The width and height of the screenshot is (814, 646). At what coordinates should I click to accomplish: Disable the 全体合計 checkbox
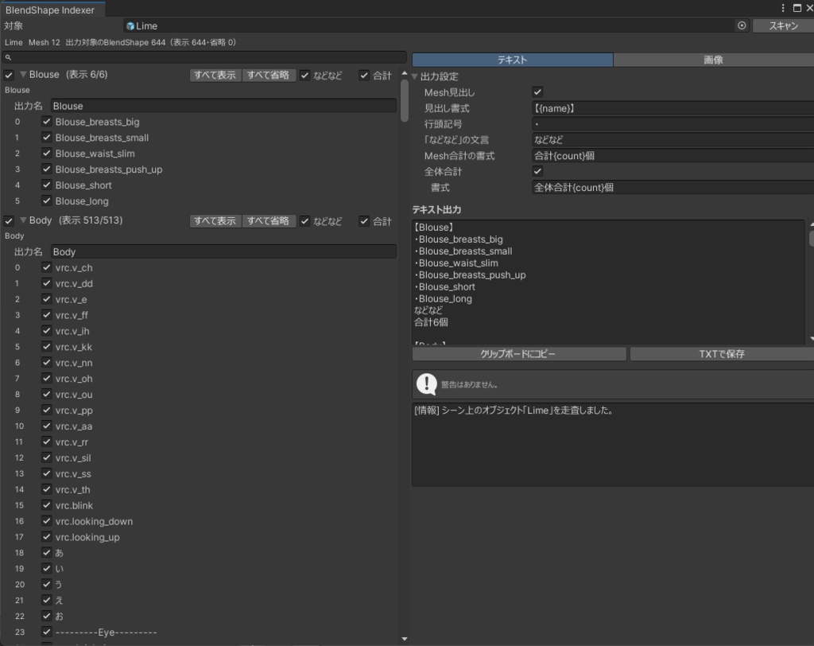pos(537,171)
